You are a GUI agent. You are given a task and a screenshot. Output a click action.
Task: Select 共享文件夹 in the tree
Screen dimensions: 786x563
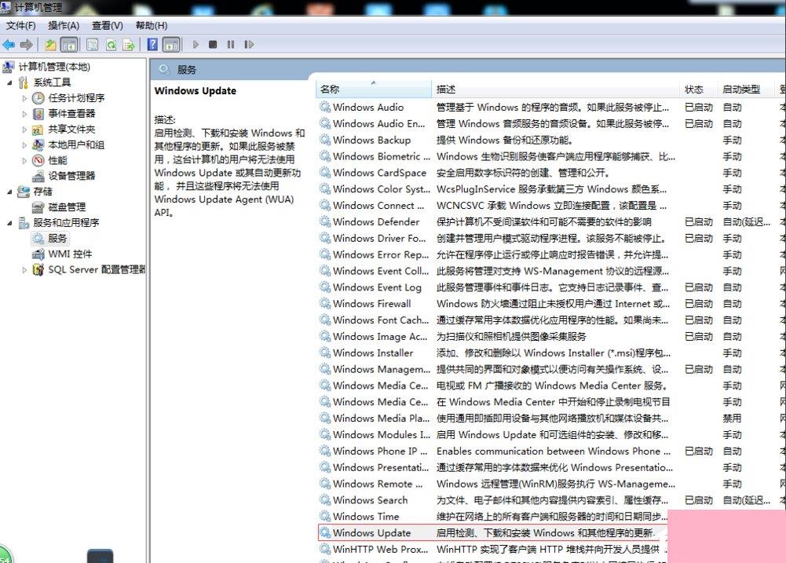pyautogui.click(x=71, y=129)
